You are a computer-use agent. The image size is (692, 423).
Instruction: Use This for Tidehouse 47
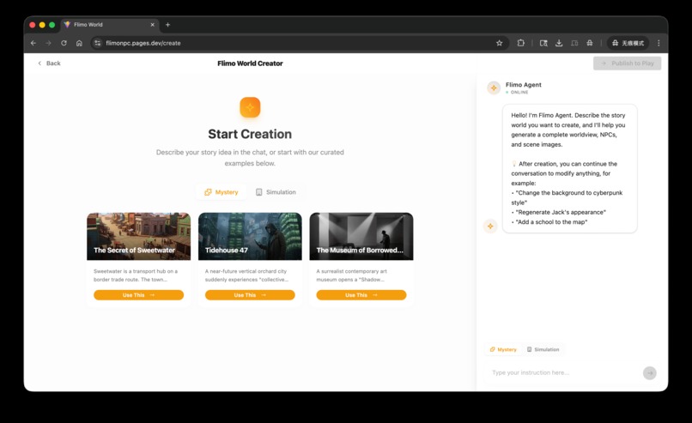click(x=250, y=294)
